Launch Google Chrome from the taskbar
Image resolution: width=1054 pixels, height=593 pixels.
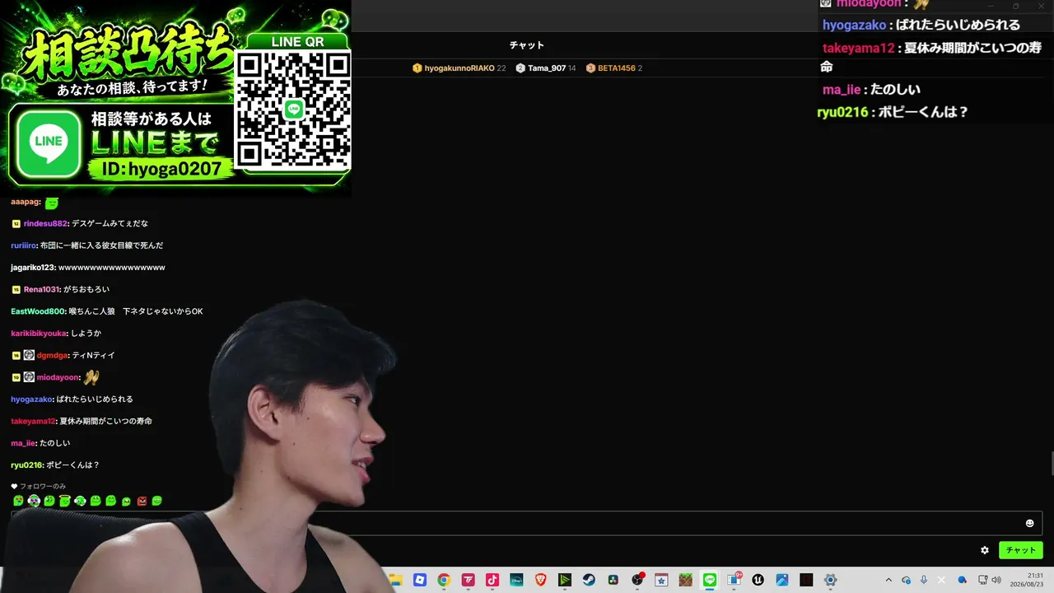pos(444,580)
